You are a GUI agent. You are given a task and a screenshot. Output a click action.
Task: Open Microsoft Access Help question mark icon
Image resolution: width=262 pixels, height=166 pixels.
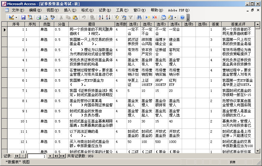(182, 17)
